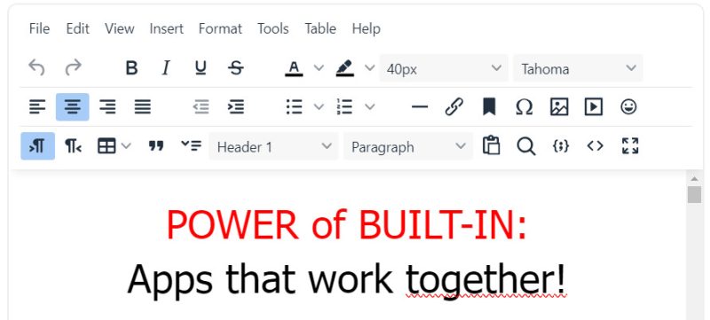Screen dimensions: 710x320
Task: Toggle bold formatting
Action: [x=131, y=67]
